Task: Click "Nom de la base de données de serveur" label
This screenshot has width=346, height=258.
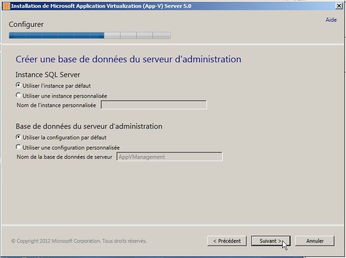Action: click(64, 157)
